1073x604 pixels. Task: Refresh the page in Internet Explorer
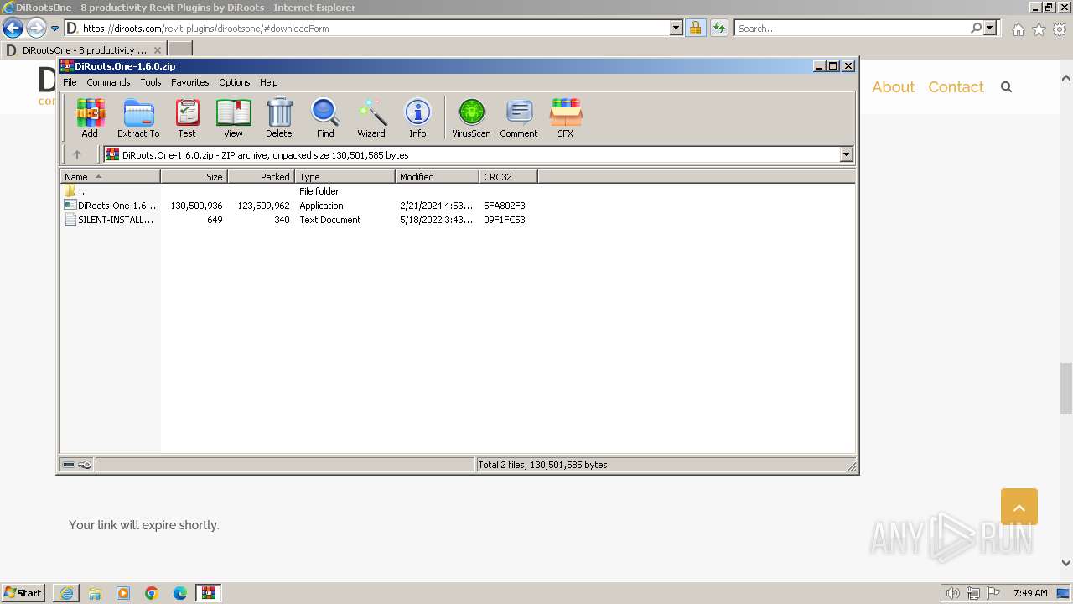tap(718, 28)
